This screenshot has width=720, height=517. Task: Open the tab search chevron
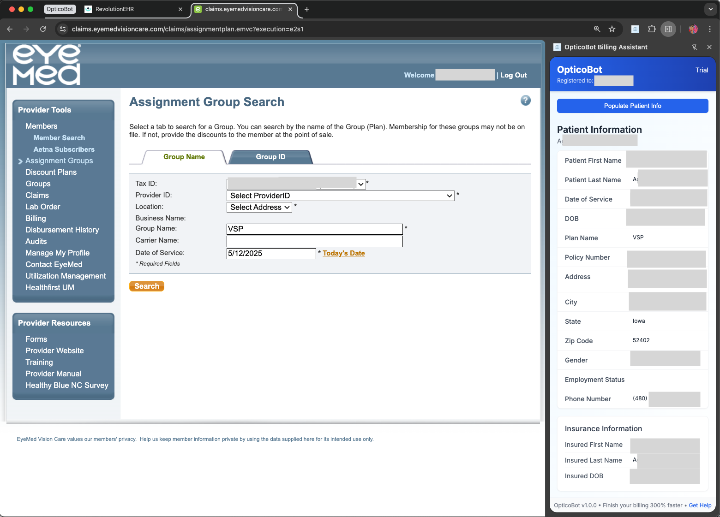click(710, 9)
